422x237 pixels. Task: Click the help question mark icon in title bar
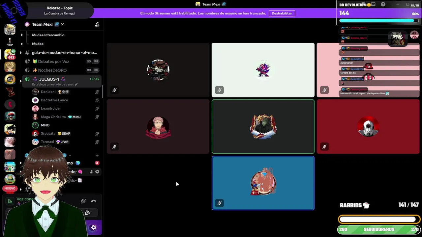(x=383, y=4)
